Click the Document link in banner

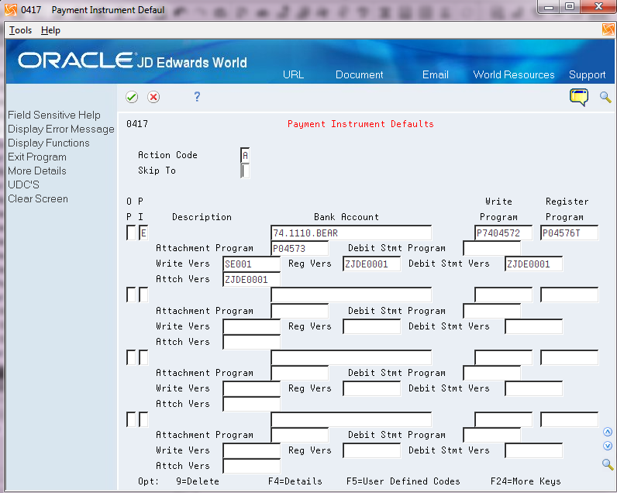pos(359,74)
